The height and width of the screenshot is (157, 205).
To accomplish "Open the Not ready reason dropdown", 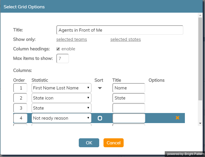I will pos(62,118).
